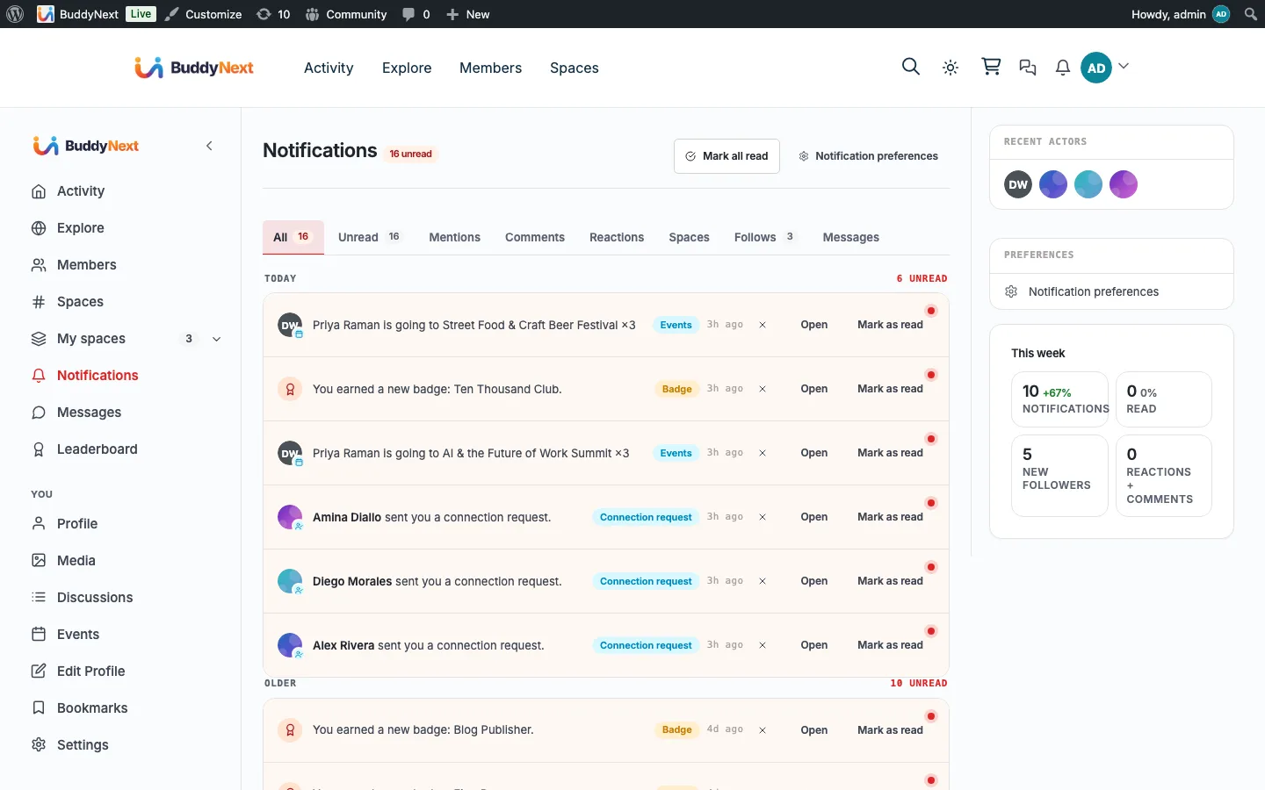Click the Mark all read button

coord(726,156)
